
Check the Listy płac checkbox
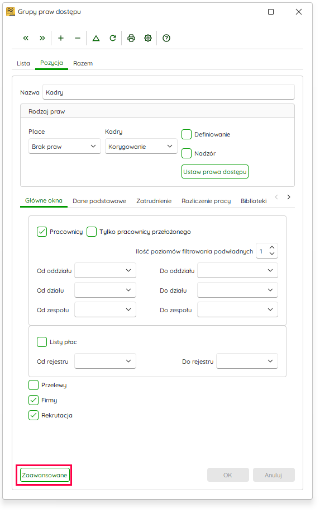point(42,342)
